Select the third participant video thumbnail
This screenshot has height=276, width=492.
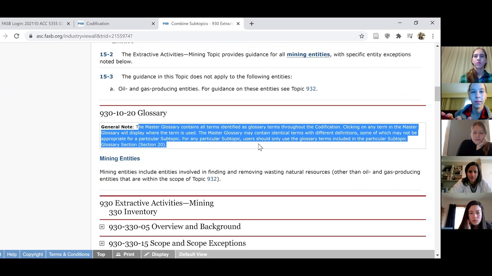(x=466, y=138)
